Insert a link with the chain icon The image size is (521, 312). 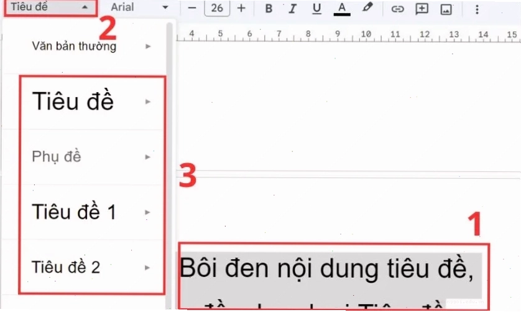pyautogui.click(x=397, y=9)
